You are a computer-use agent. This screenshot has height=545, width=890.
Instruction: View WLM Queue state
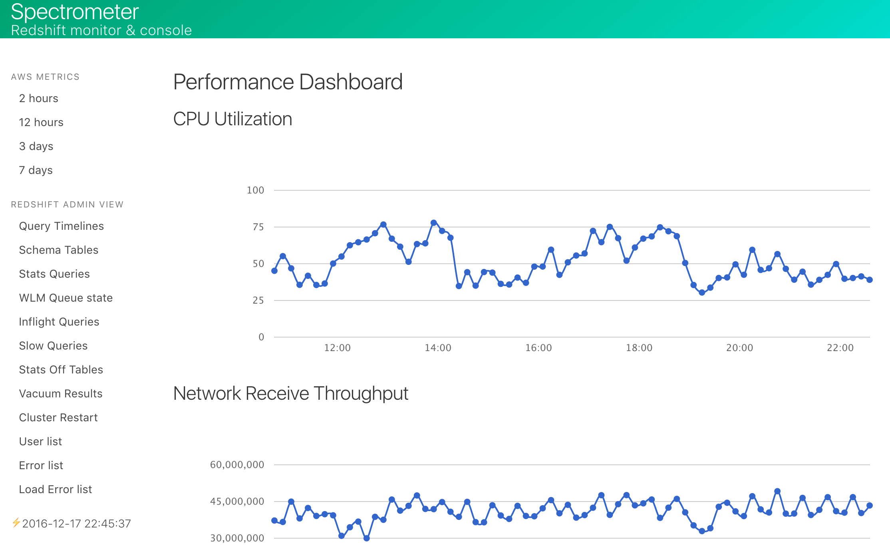[66, 298]
